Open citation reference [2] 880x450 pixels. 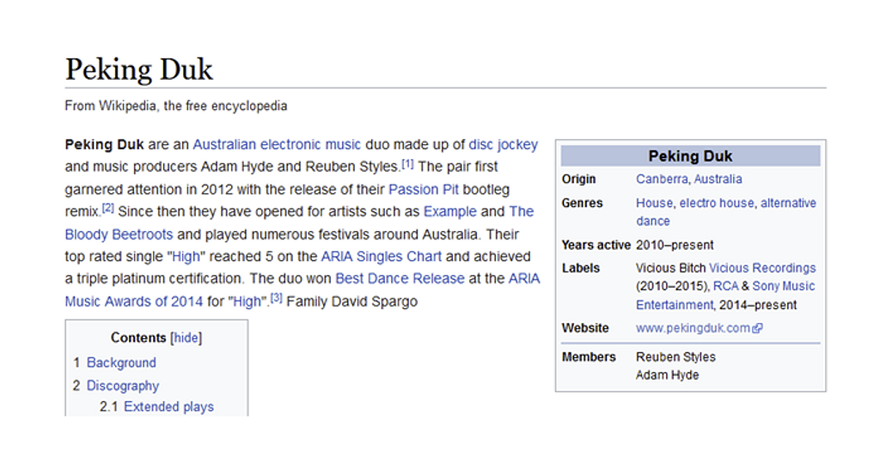108,209
